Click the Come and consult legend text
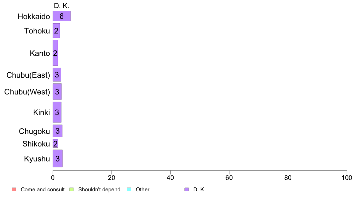 click(x=42, y=190)
